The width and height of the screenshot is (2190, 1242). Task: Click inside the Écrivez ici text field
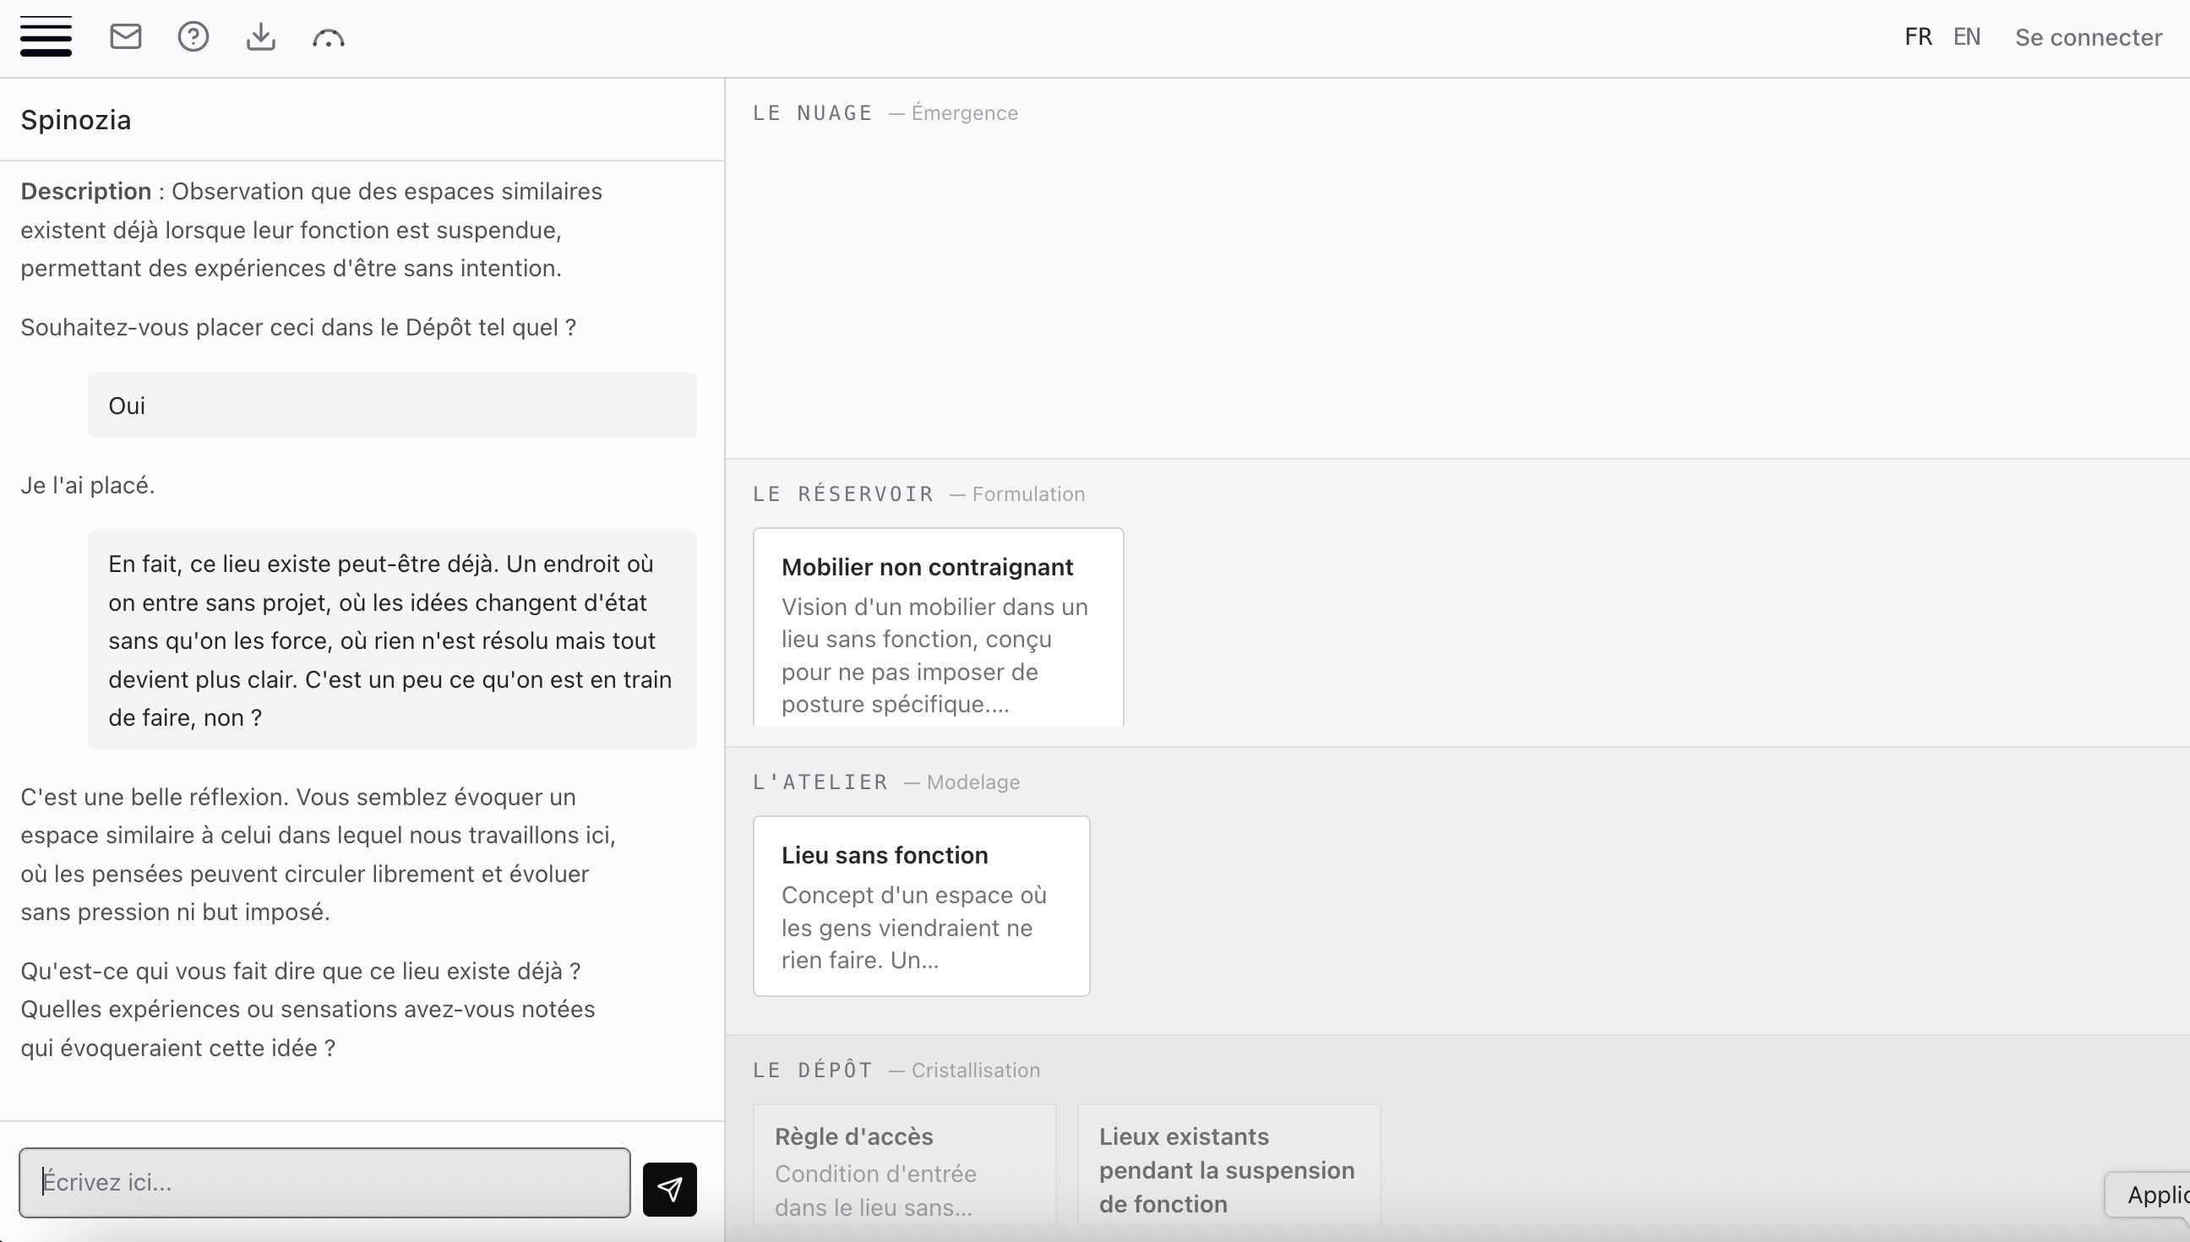pyautogui.click(x=324, y=1182)
